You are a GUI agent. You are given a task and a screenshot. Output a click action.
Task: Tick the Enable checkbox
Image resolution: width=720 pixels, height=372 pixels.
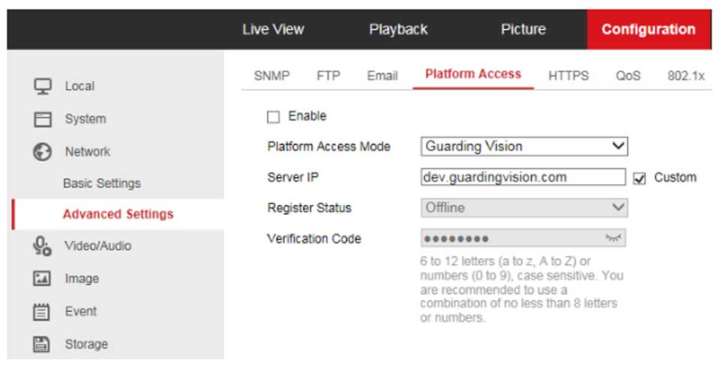[x=274, y=117]
